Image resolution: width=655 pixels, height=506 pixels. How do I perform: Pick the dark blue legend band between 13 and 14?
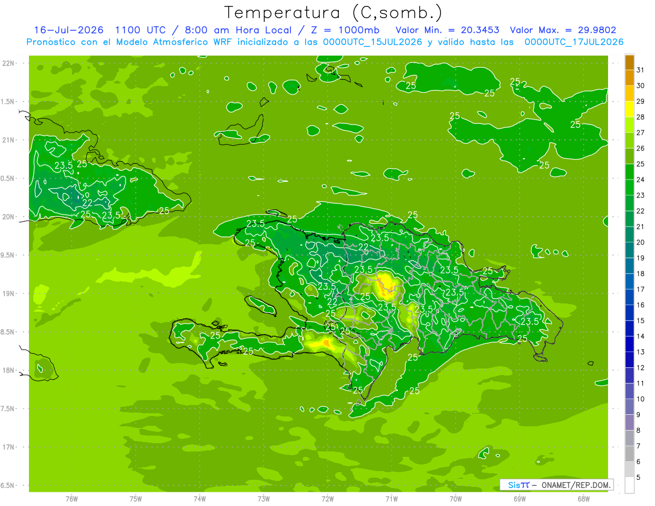629,344
